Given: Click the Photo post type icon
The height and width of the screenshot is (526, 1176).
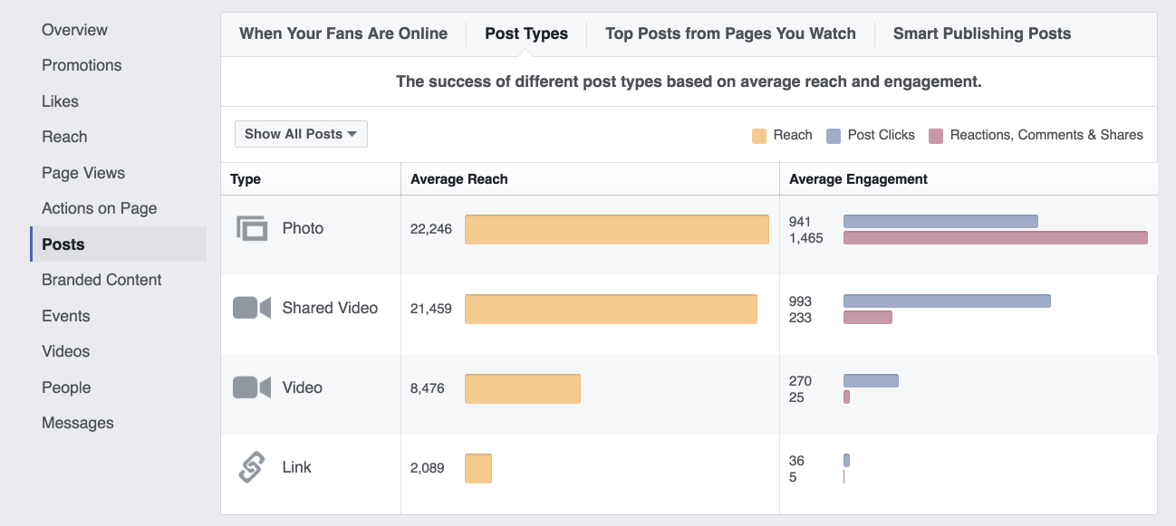Looking at the screenshot, I should point(253,228).
